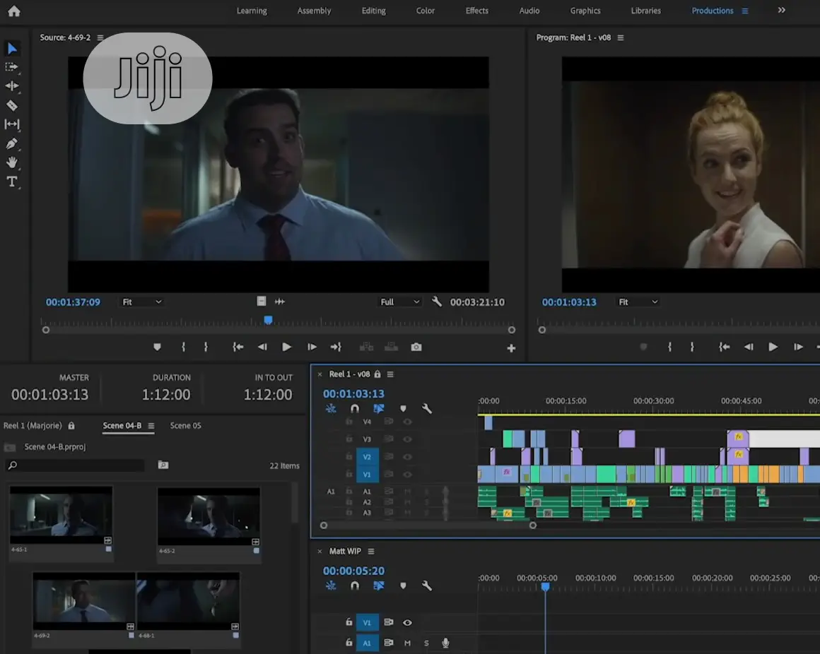
Task: Click Matt WIP timeline playhead
Action: point(546,587)
